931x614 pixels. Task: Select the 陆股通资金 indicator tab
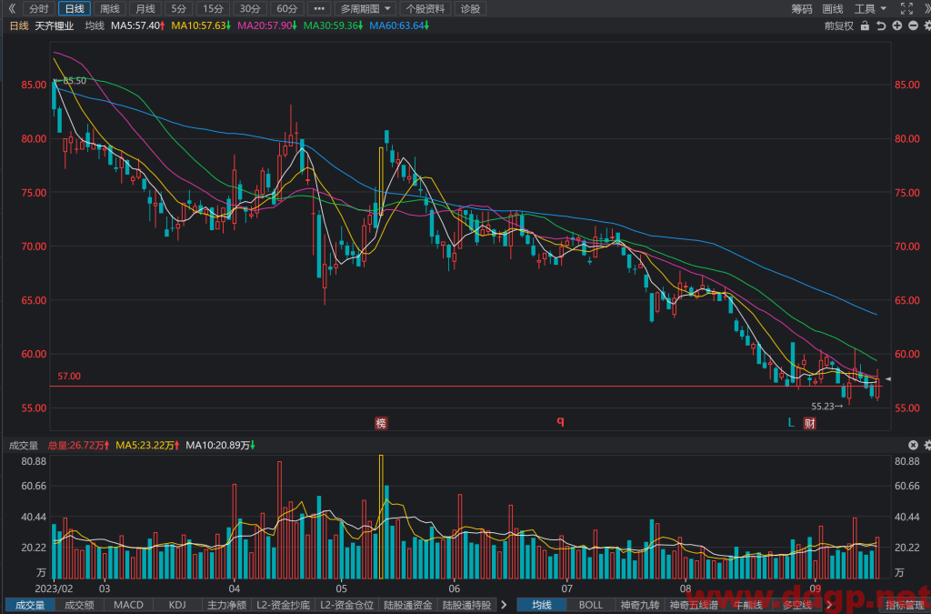tap(408, 605)
